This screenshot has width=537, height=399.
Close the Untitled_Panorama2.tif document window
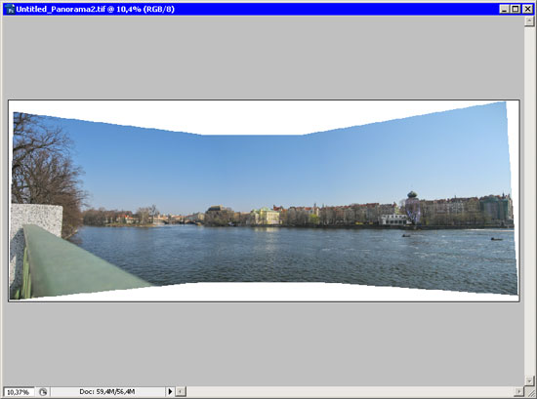(528, 9)
